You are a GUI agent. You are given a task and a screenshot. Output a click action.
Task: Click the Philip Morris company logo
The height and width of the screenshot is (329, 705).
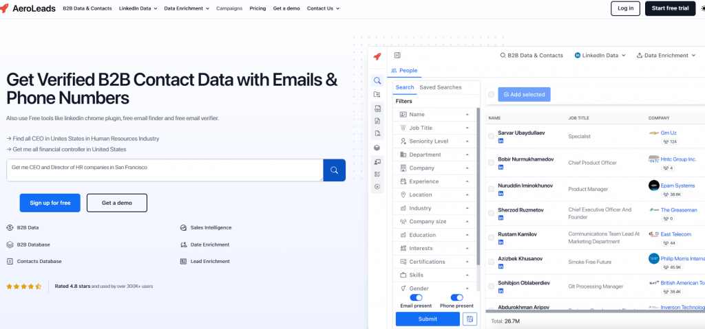(x=654, y=258)
